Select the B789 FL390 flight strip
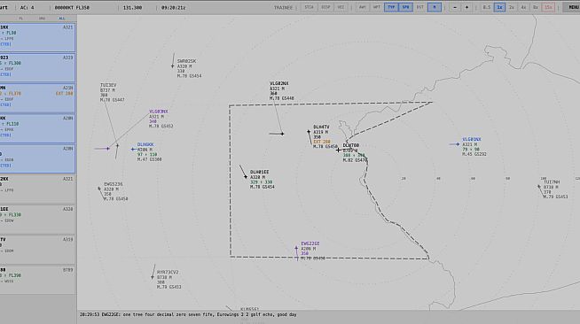The width and height of the screenshot is (580, 324). (37, 280)
